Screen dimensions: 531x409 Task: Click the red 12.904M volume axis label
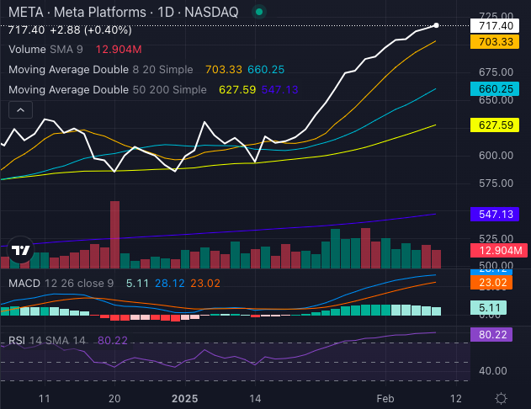(x=495, y=251)
